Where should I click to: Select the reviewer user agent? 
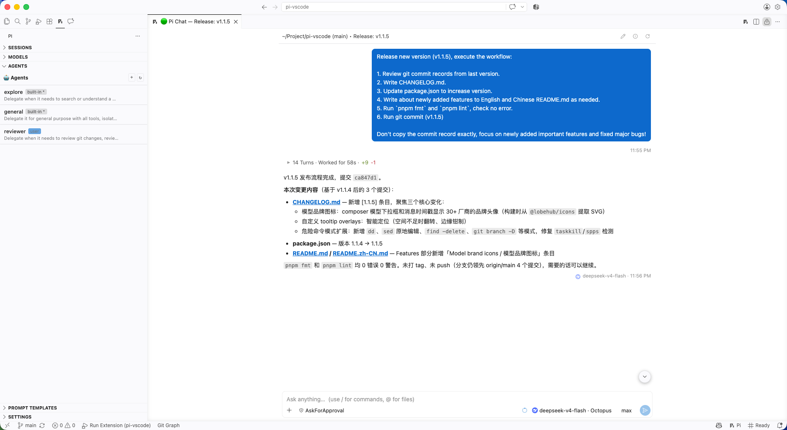tap(74, 134)
